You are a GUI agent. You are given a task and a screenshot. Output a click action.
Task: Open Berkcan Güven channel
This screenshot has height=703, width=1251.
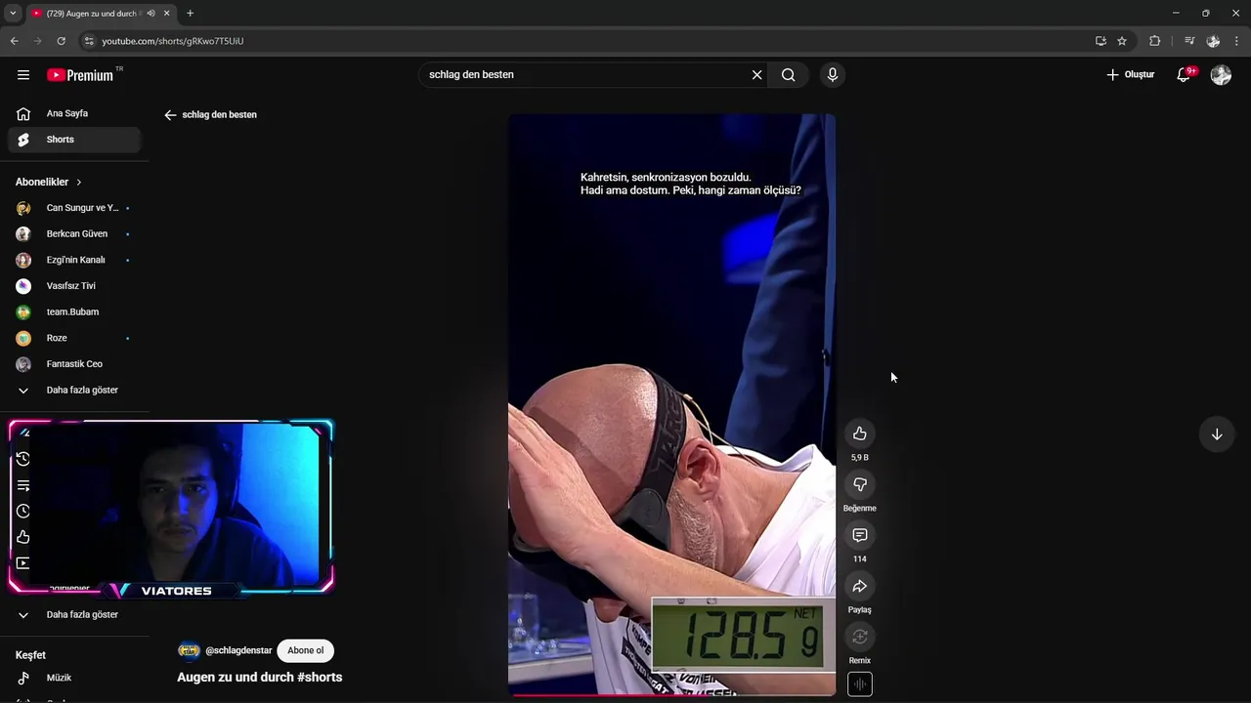point(74,234)
